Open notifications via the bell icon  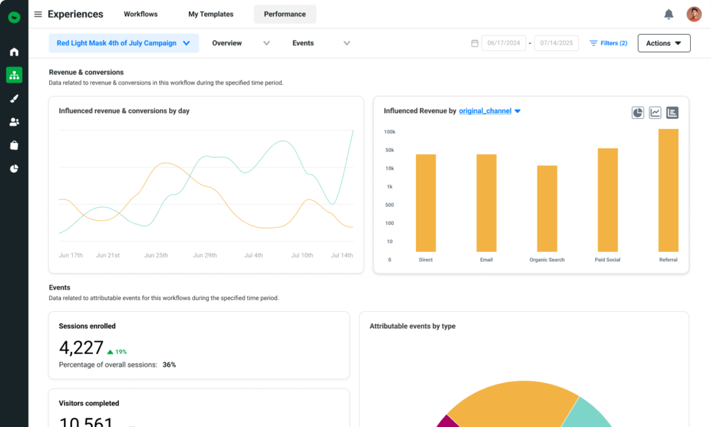pyautogui.click(x=668, y=13)
